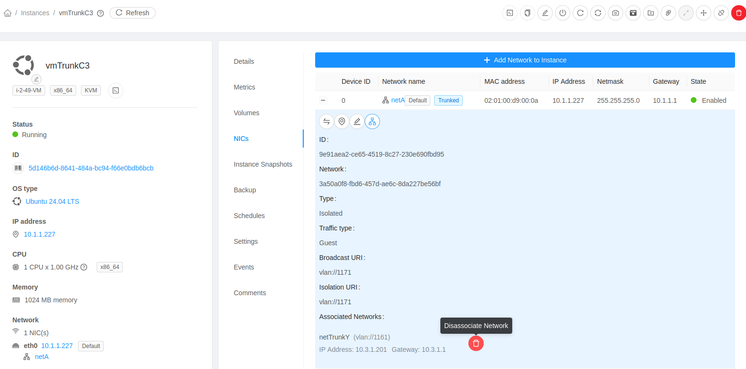Switch to the Volumes tab
The height and width of the screenshot is (369, 746).
pos(247,113)
